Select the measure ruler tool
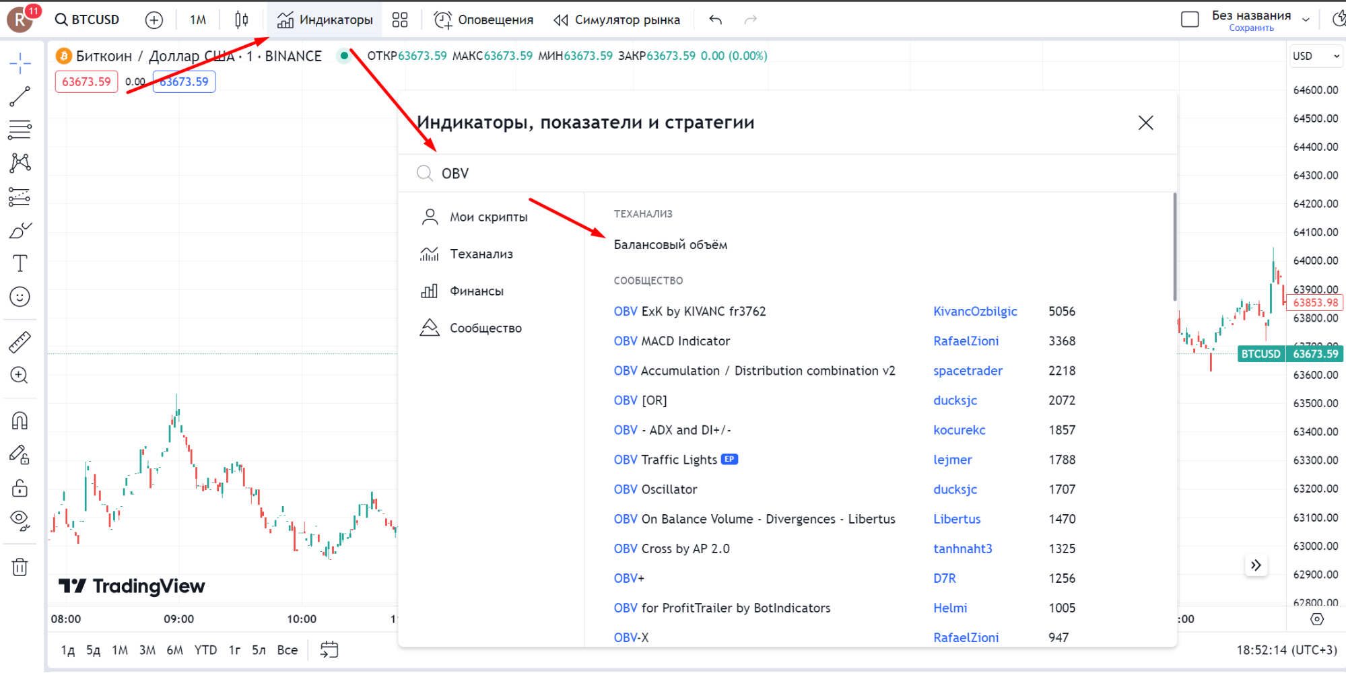Viewport: 1346px width, 673px height. [x=20, y=341]
